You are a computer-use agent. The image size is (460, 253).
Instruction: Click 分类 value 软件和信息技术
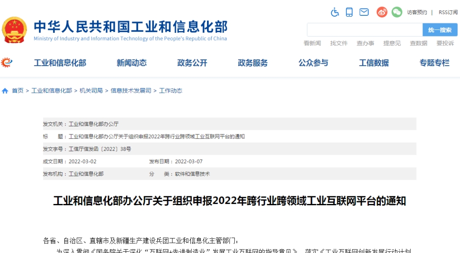coord(193,174)
